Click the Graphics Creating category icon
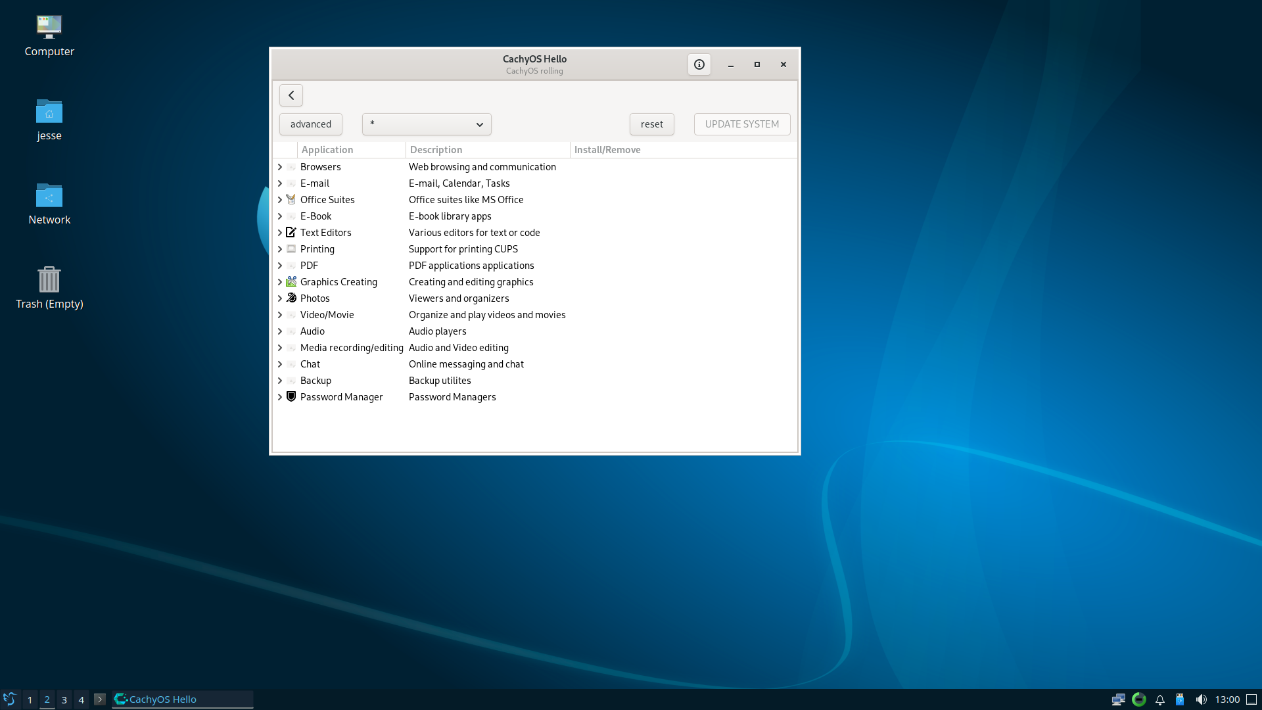The image size is (1262, 710). 291,282
